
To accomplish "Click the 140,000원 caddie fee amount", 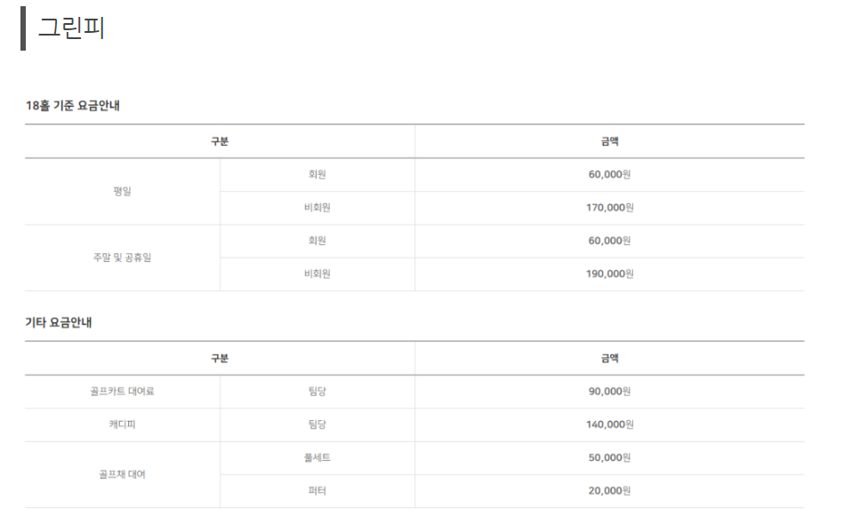I will pyautogui.click(x=609, y=425).
